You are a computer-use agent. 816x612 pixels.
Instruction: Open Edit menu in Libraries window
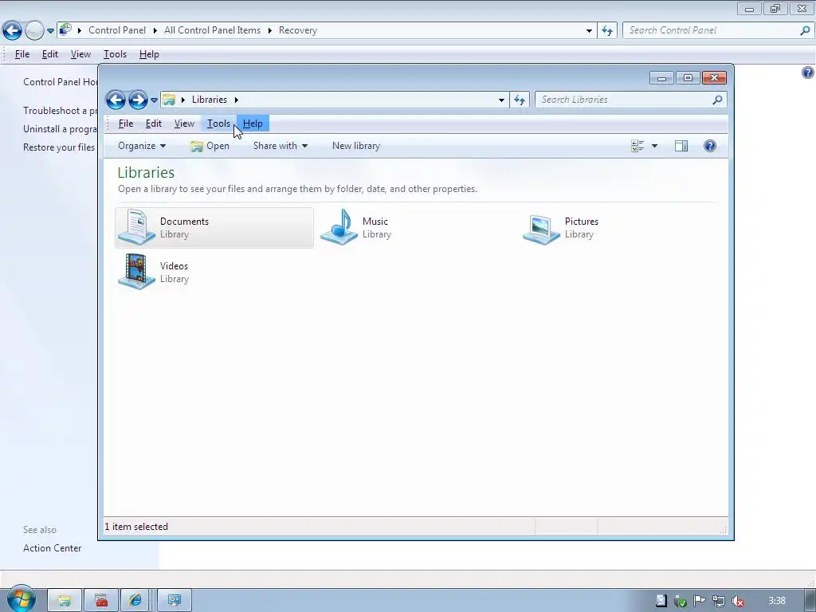click(154, 124)
